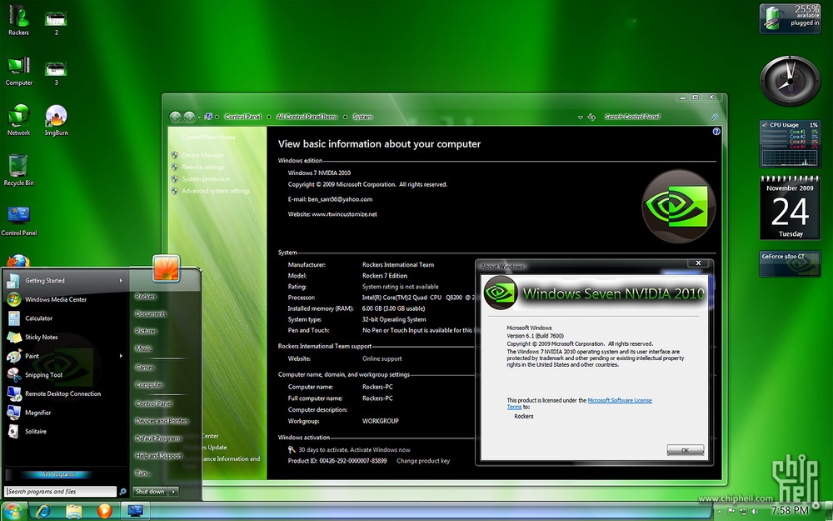The image size is (833, 521).
Task: Click the help question mark in System window
Action: pyautogui.click(x=716, y=132)
